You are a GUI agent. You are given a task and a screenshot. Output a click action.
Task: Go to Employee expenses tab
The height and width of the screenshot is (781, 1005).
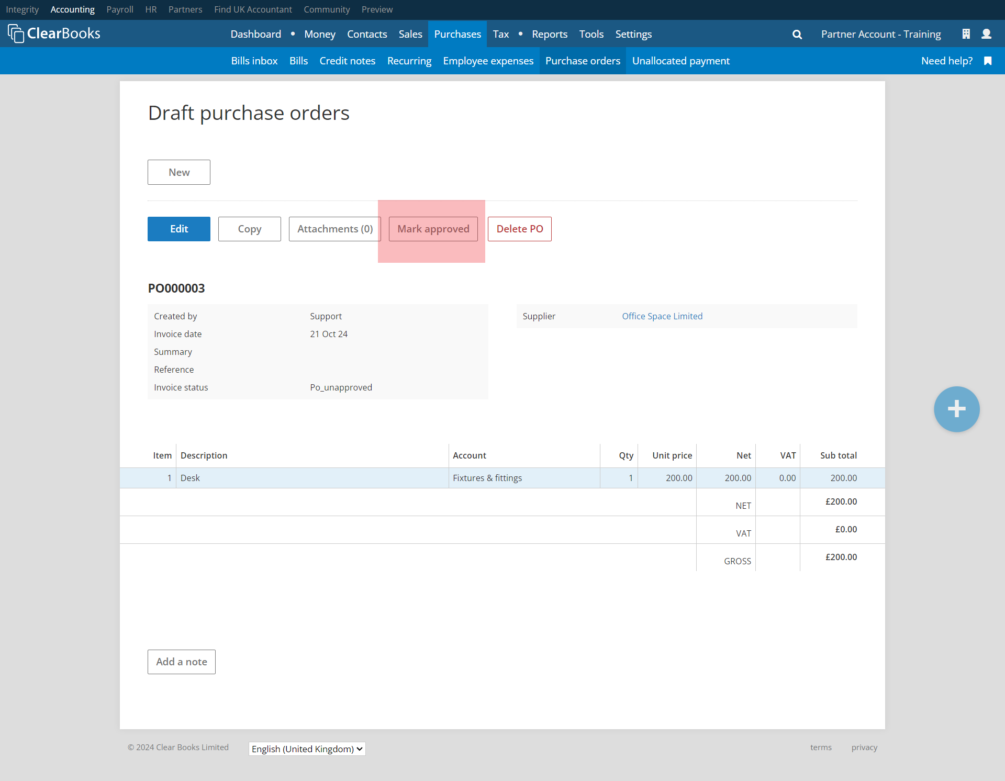coord(488,61)
